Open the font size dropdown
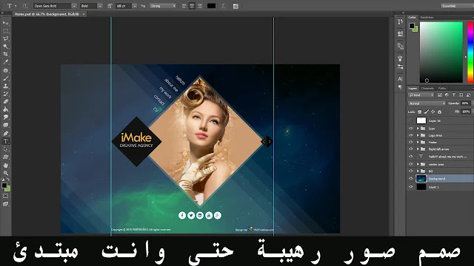Screen dimensions: 474x266 135,6
